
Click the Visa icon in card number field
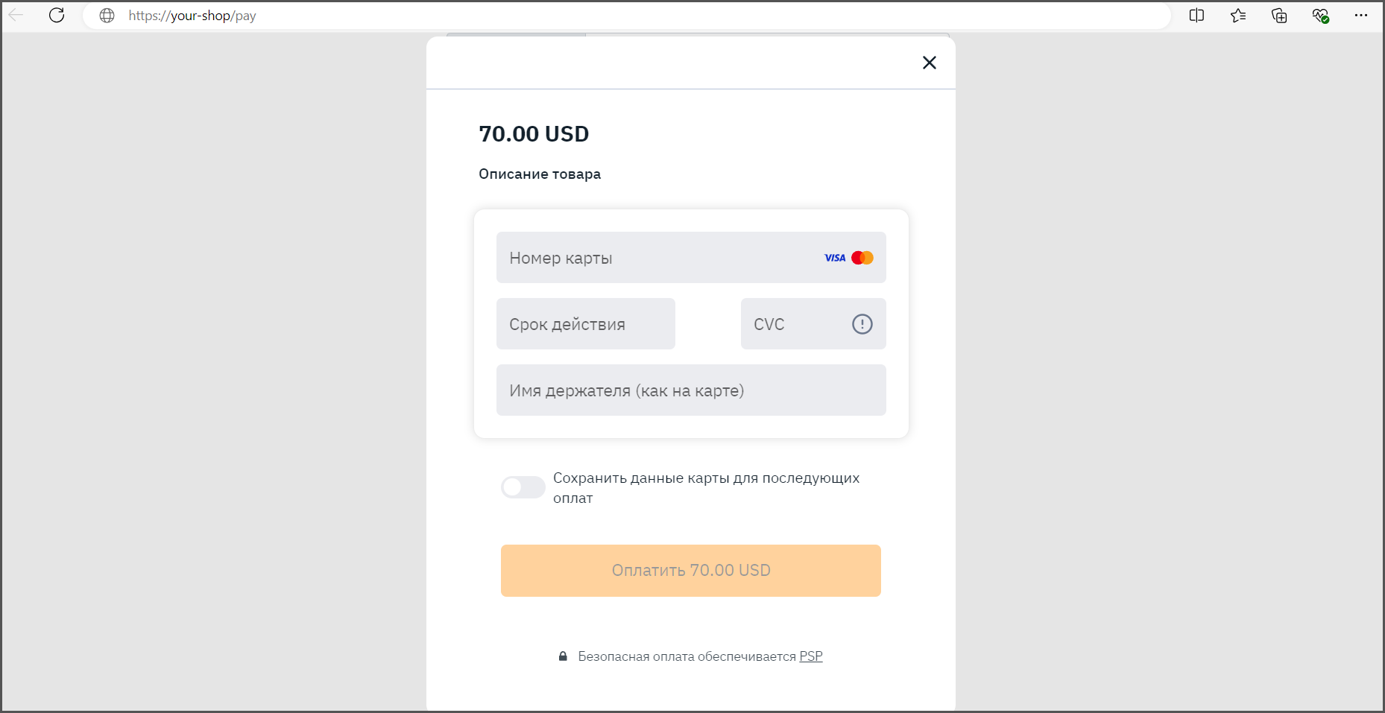[x=834, y=257]
